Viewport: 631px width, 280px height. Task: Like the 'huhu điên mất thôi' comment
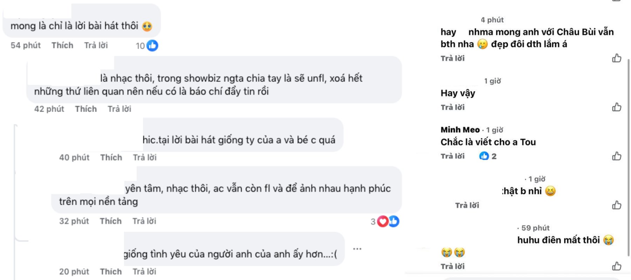click(617, 266)
